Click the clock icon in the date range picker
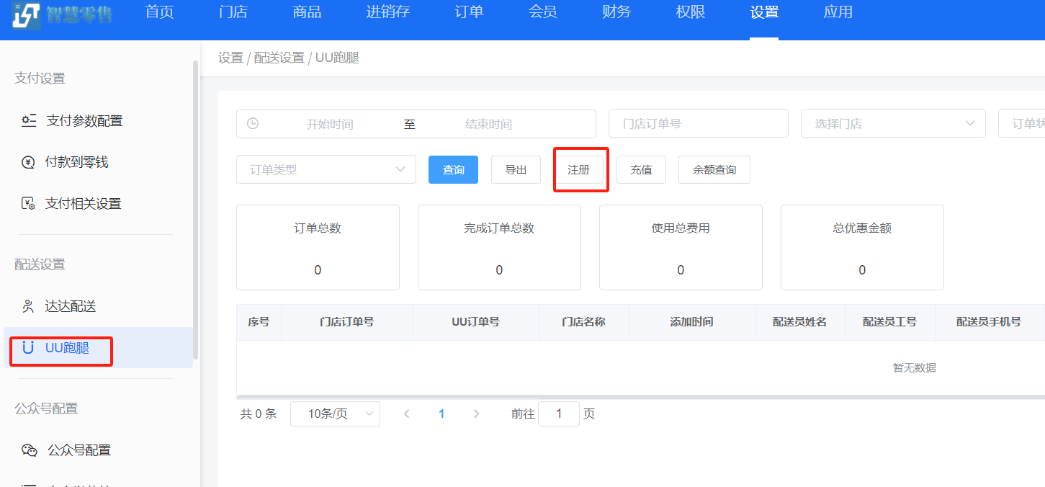This screenshot has width=1045, height=487. coord(253,124)
